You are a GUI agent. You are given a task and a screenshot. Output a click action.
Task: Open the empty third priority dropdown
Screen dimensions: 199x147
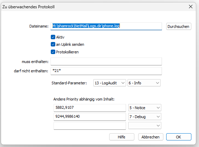click(145, 126)
